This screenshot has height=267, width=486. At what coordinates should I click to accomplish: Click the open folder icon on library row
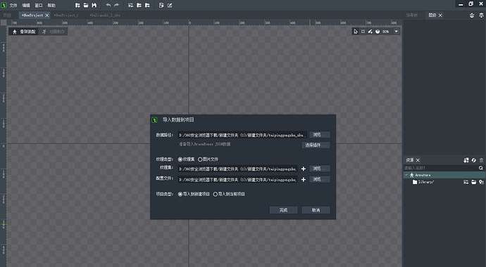473,182
